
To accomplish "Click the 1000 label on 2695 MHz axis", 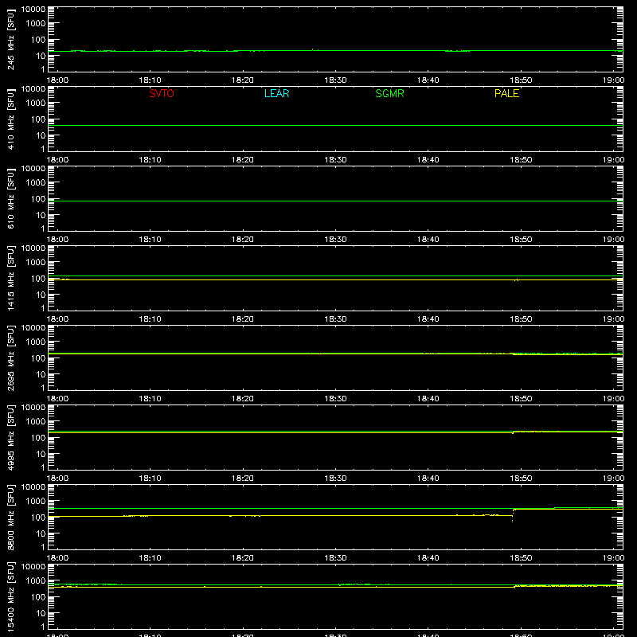I will 36,342.
